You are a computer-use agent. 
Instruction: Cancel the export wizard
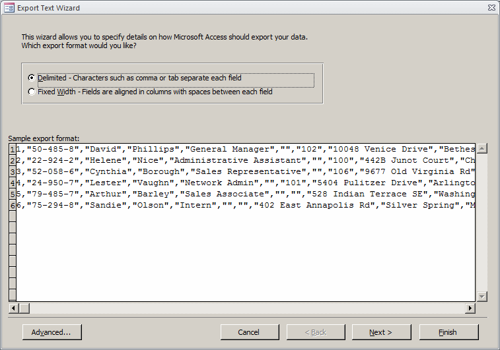(x=250, y=332)
